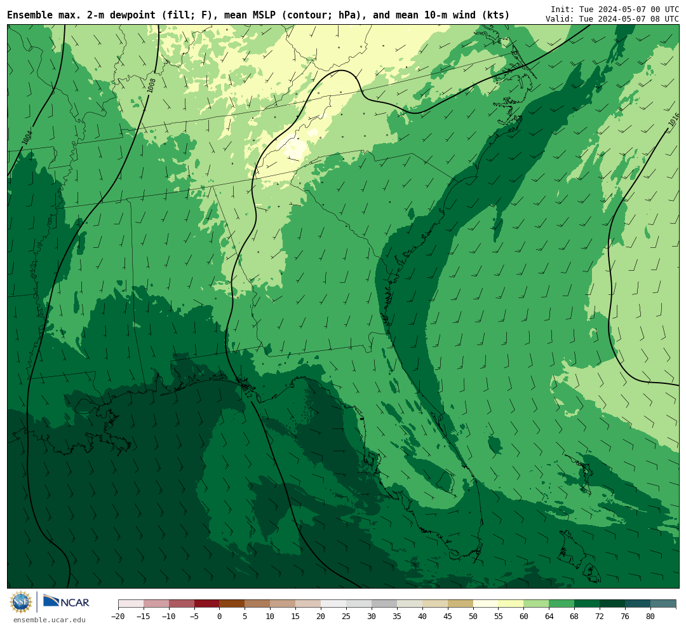
Task: Click the Valid time stamp text
Action: tap(612, 19)
